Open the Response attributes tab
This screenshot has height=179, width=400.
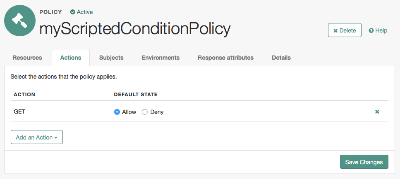point(225,58)
